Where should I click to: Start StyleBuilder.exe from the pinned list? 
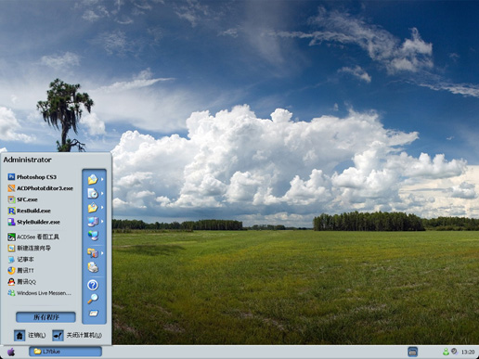pos(34,222)
